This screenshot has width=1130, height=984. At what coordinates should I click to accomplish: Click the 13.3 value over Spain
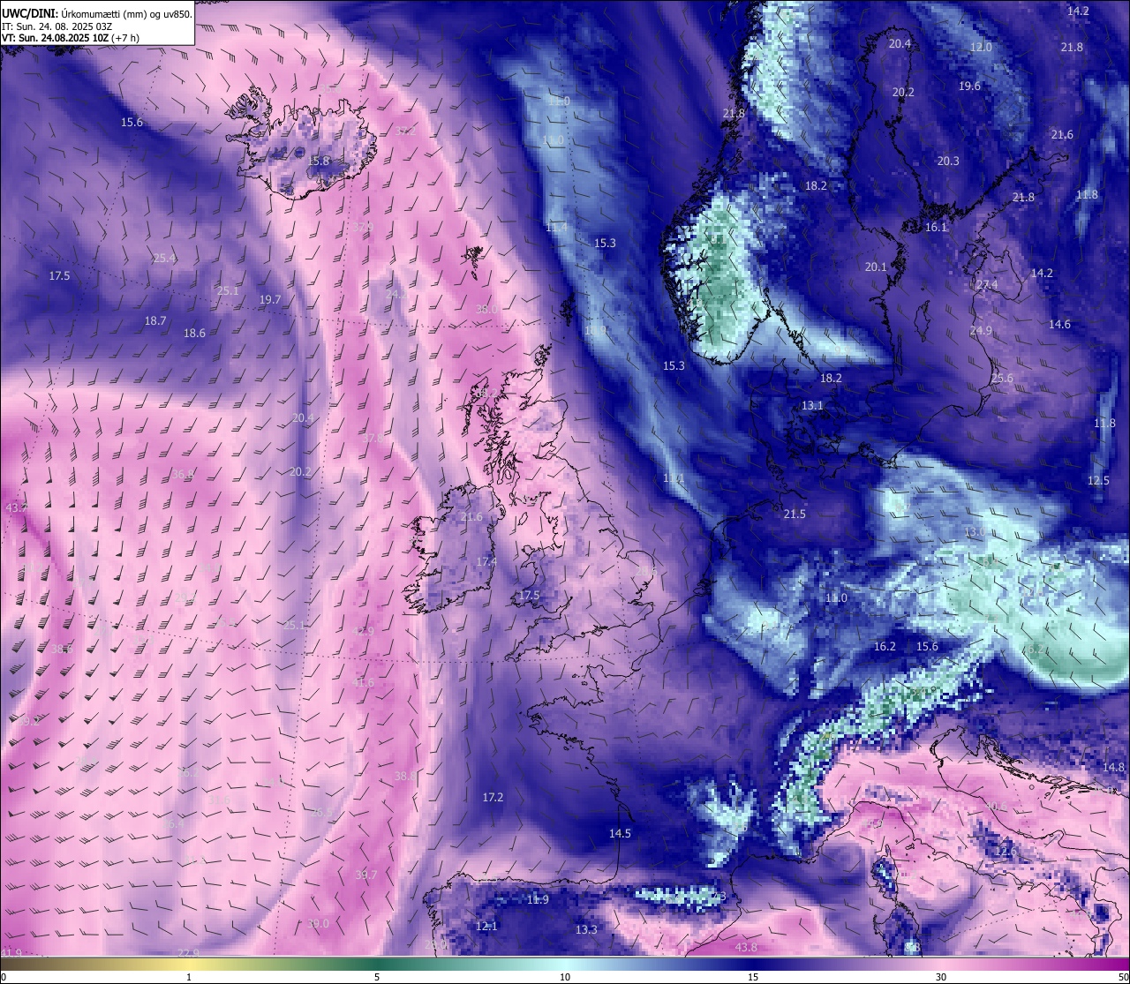[x=586, y=930]
